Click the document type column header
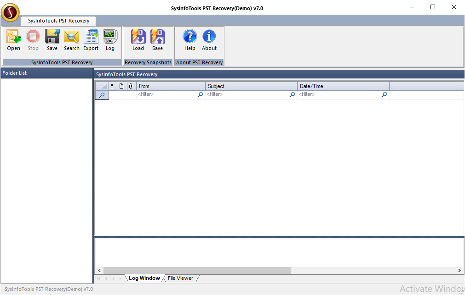 coord(121,86)
